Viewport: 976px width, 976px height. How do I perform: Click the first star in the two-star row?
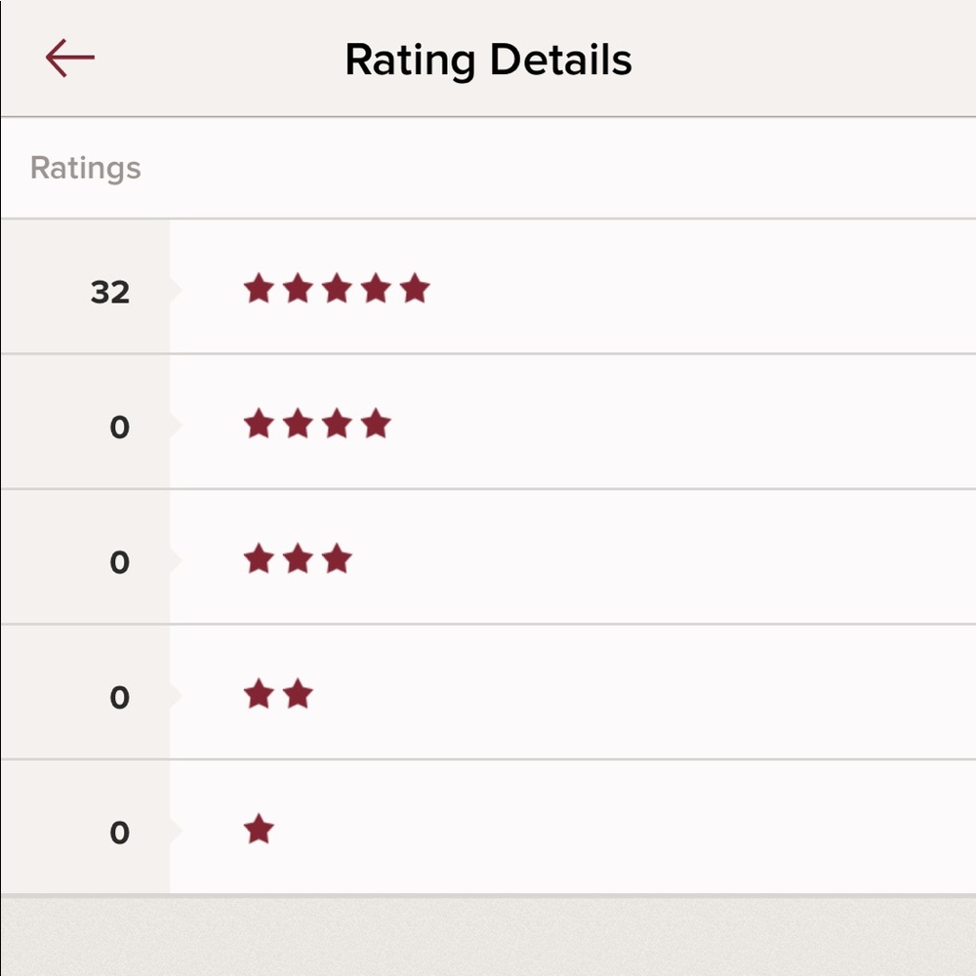coord(259,695)
